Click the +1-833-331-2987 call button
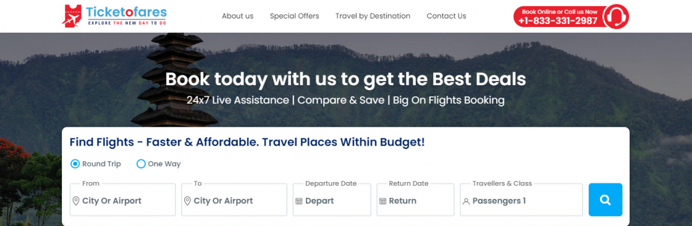Viewport: 692px width, 226px height. coord(560,17)
